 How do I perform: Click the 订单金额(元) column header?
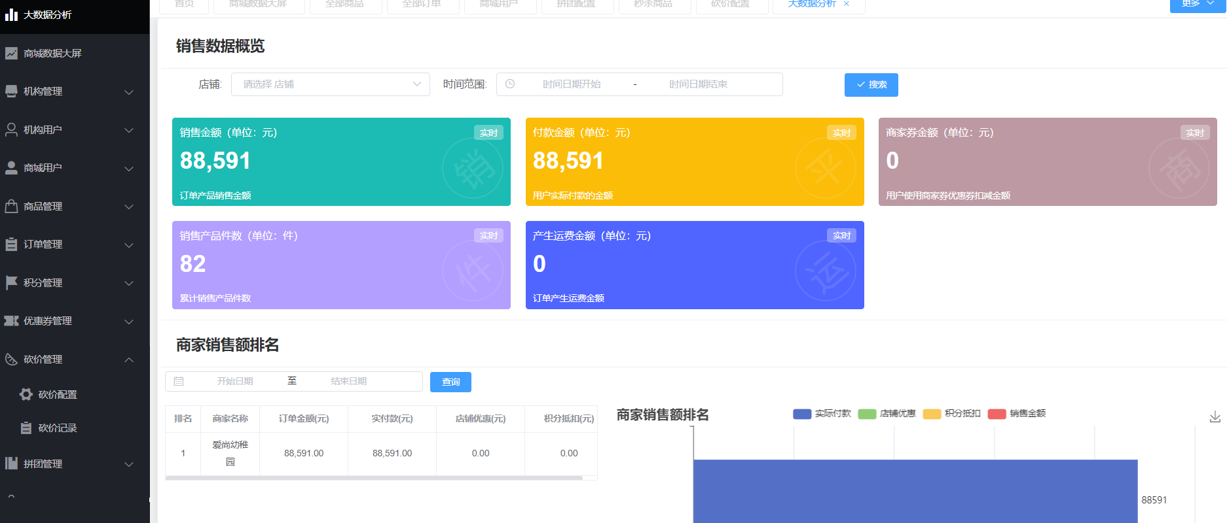[x=304, y=419]
